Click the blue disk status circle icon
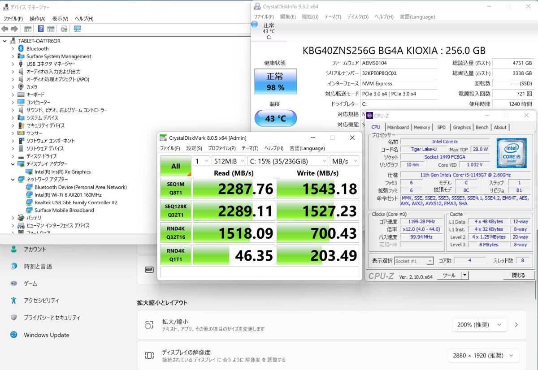Image resolution: width=538 pixels, height=370 pixels. click(x=255, y=24)
